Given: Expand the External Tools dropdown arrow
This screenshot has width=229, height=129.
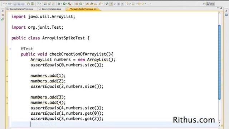Looking at the screenshot, I should click(x=72, y=4).
